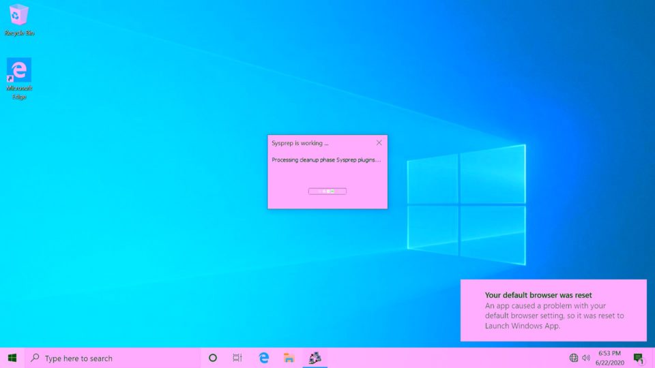Select the Microsoft Edge desktop shortcut
Viewport: 655px width, 368px height.
(x=19, y=78)
